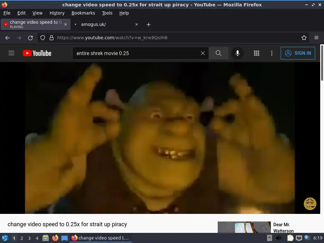Open the Bookmarks menu
Viewport: 324px width, 243px height.
coord(83,13)
